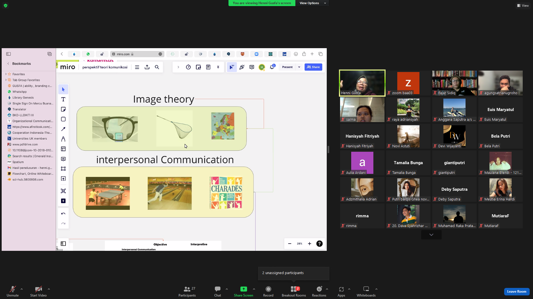Select the connection line arrow tool
The height and width of the screenshot is (299, 533).
(x=63, y=129)
